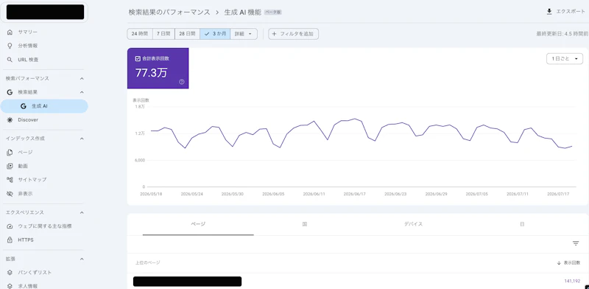589x289 pixels.
Task: Click the エクスポート download icon
Action: tap(549, 12)
